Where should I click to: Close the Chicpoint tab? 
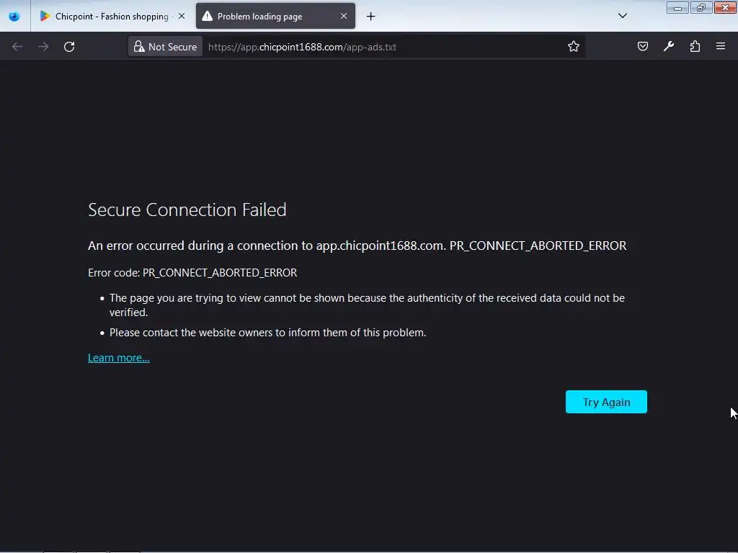pyautogui.click(x=181, y=16)
